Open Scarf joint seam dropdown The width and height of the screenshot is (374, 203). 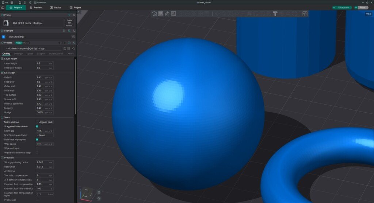click(x=45, y=135)
